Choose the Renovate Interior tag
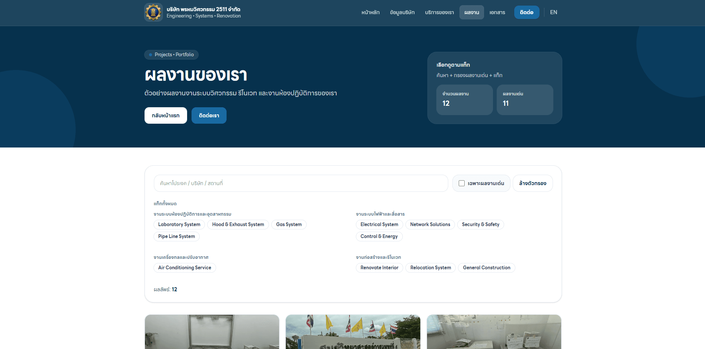Image resolution: width=705 pixels, height=349 pixels. click(x=379, y=268)
